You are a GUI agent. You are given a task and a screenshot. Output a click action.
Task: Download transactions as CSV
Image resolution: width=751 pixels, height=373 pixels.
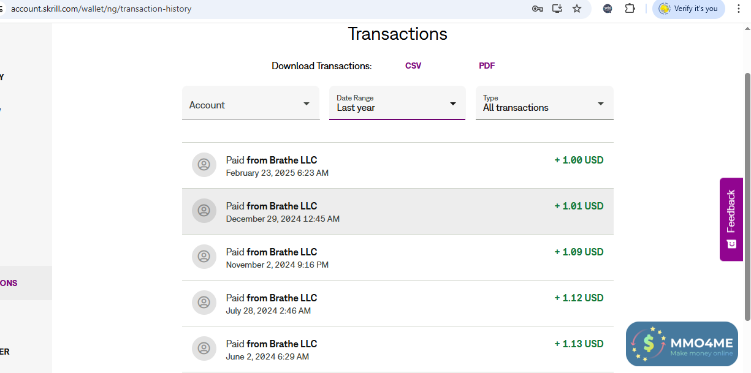tap(413, 66)
